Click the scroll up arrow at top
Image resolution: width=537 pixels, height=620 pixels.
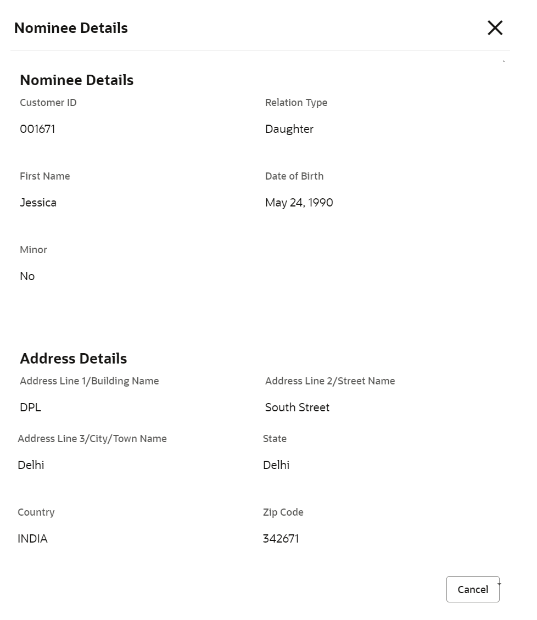coord(504,62)
